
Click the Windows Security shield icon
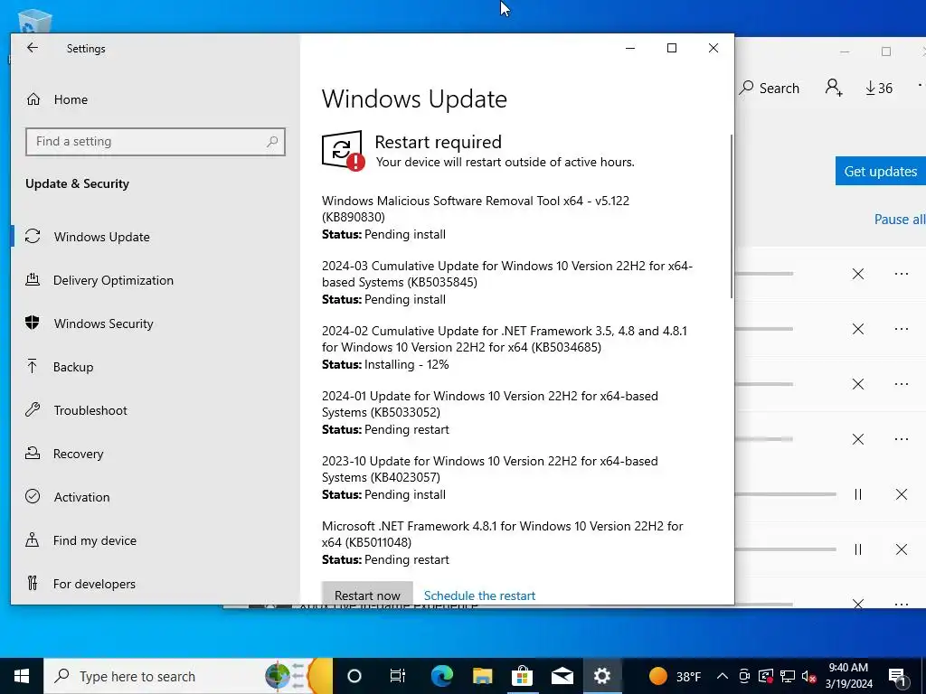[x=33, y=323]
